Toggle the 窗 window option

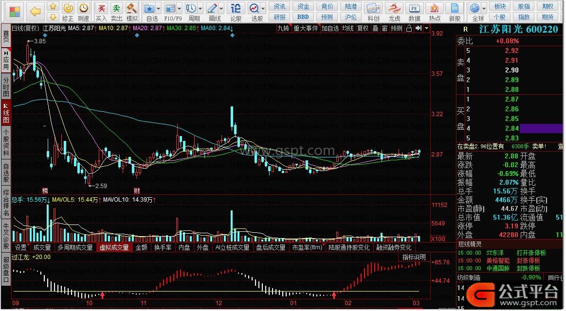[385, 28]
